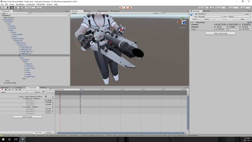Open the VRChat SDK menu
Screen dimensions: 252x142
coord(41,4)
